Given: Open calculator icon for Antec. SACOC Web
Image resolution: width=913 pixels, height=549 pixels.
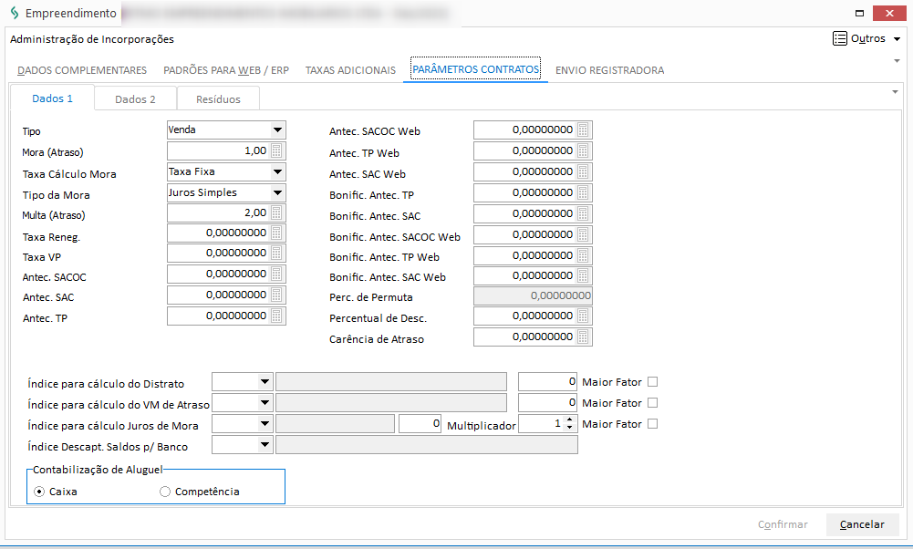Looking at the screenshot, I should click(x=584, y=130).
